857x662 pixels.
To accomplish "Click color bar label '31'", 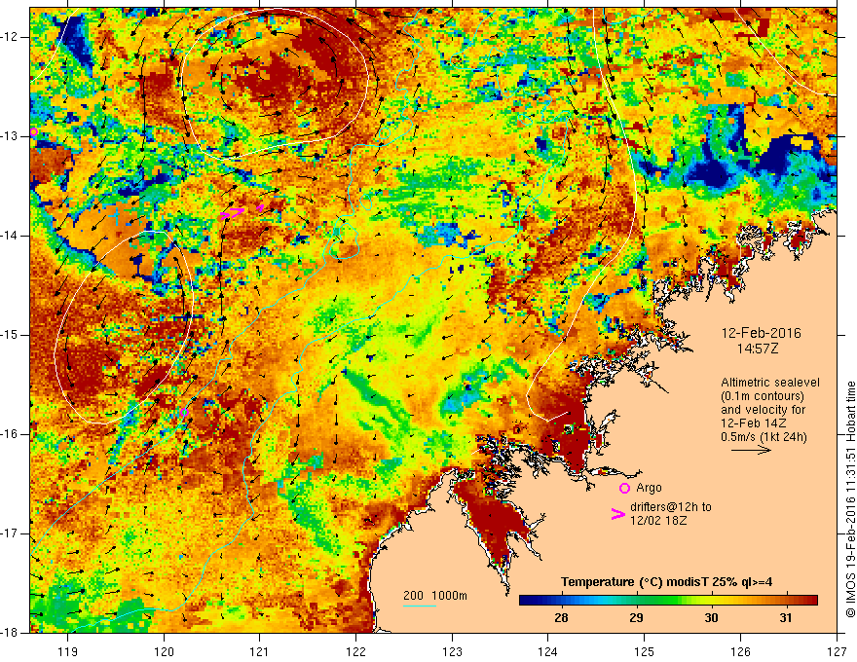I will click(x=785, y=618).
